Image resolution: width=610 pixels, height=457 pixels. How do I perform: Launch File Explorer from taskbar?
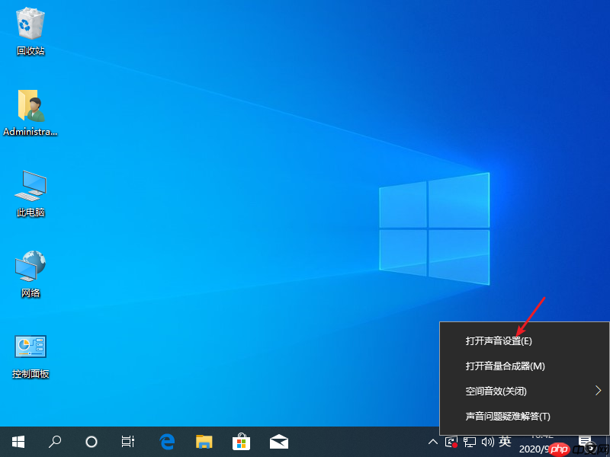point(204,442)
